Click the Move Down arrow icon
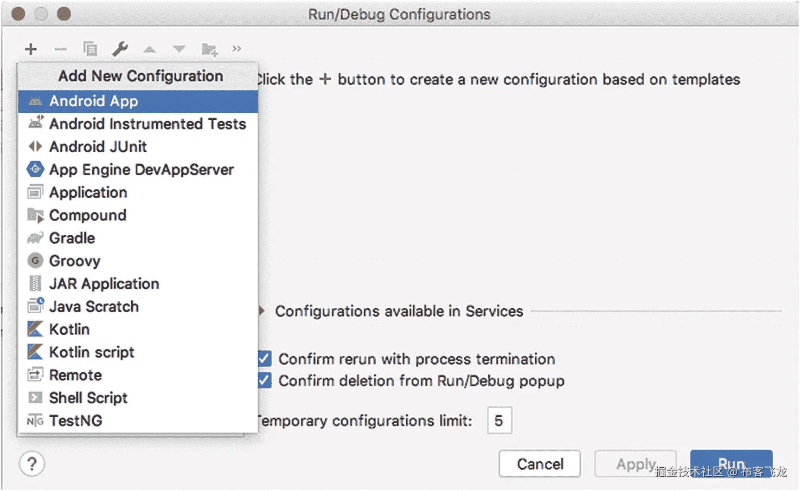 179,49
